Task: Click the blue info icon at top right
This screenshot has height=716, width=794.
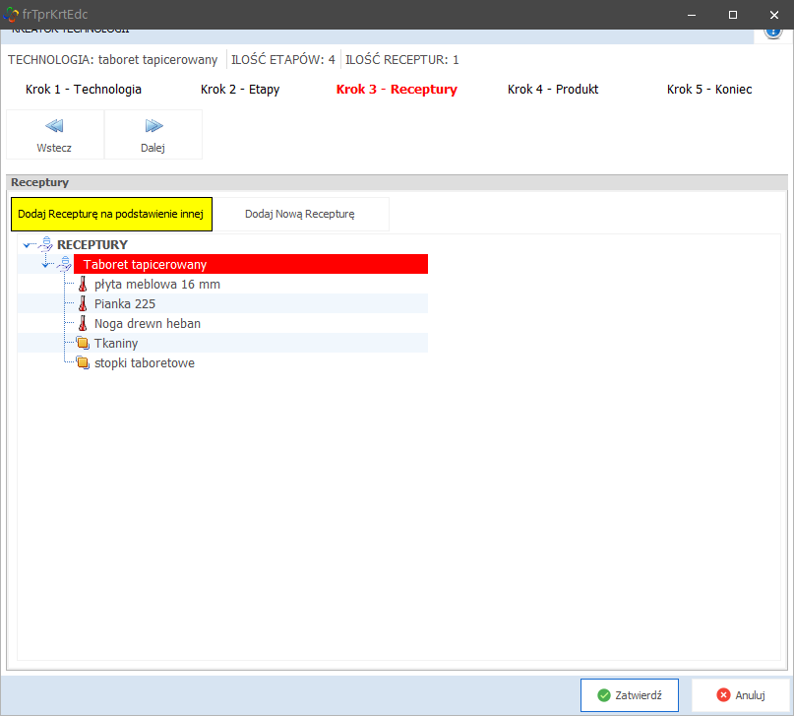Action: [773, 32]
